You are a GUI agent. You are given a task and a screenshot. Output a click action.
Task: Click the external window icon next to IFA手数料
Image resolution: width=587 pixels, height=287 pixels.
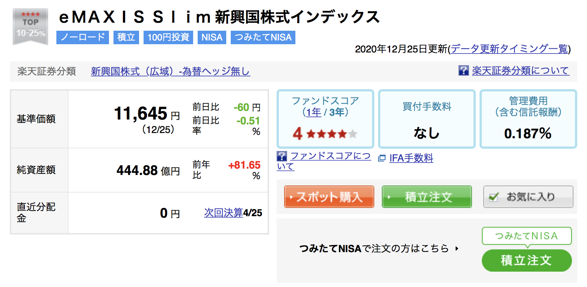382,158
